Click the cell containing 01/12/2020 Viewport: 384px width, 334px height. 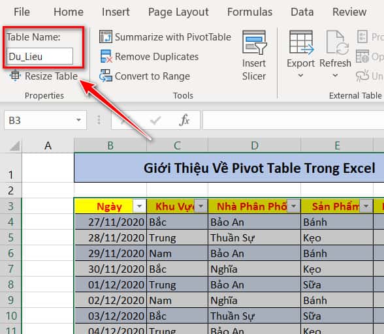tap(110, 284)
